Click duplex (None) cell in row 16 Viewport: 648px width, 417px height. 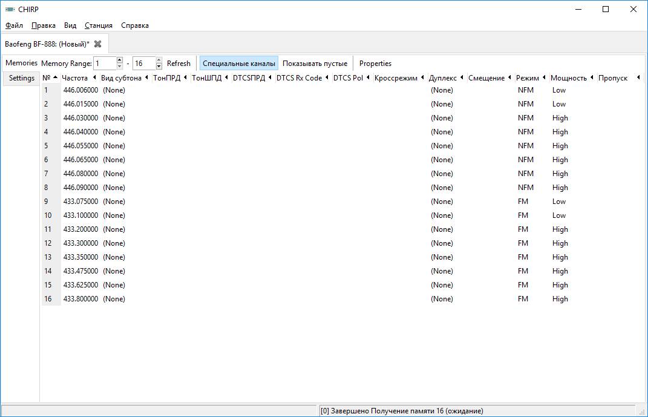pyautogui.click(x=442, y=299)
